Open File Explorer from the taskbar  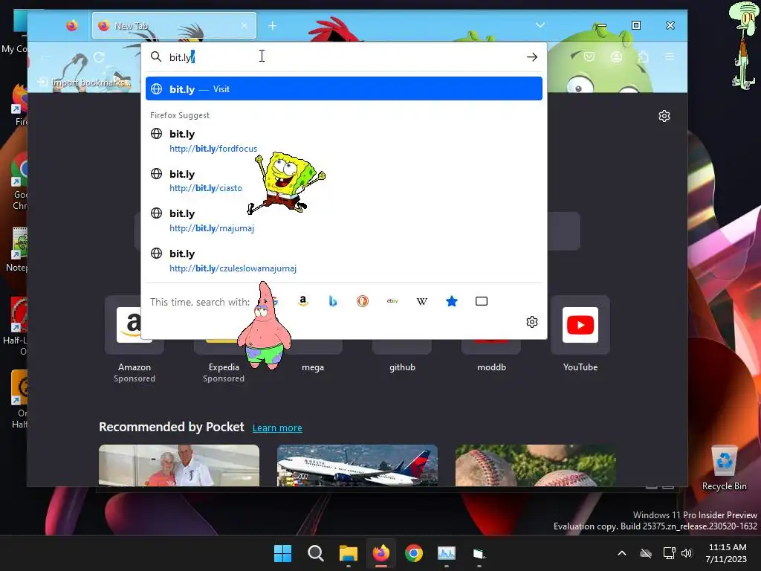(x=349, y=553)
